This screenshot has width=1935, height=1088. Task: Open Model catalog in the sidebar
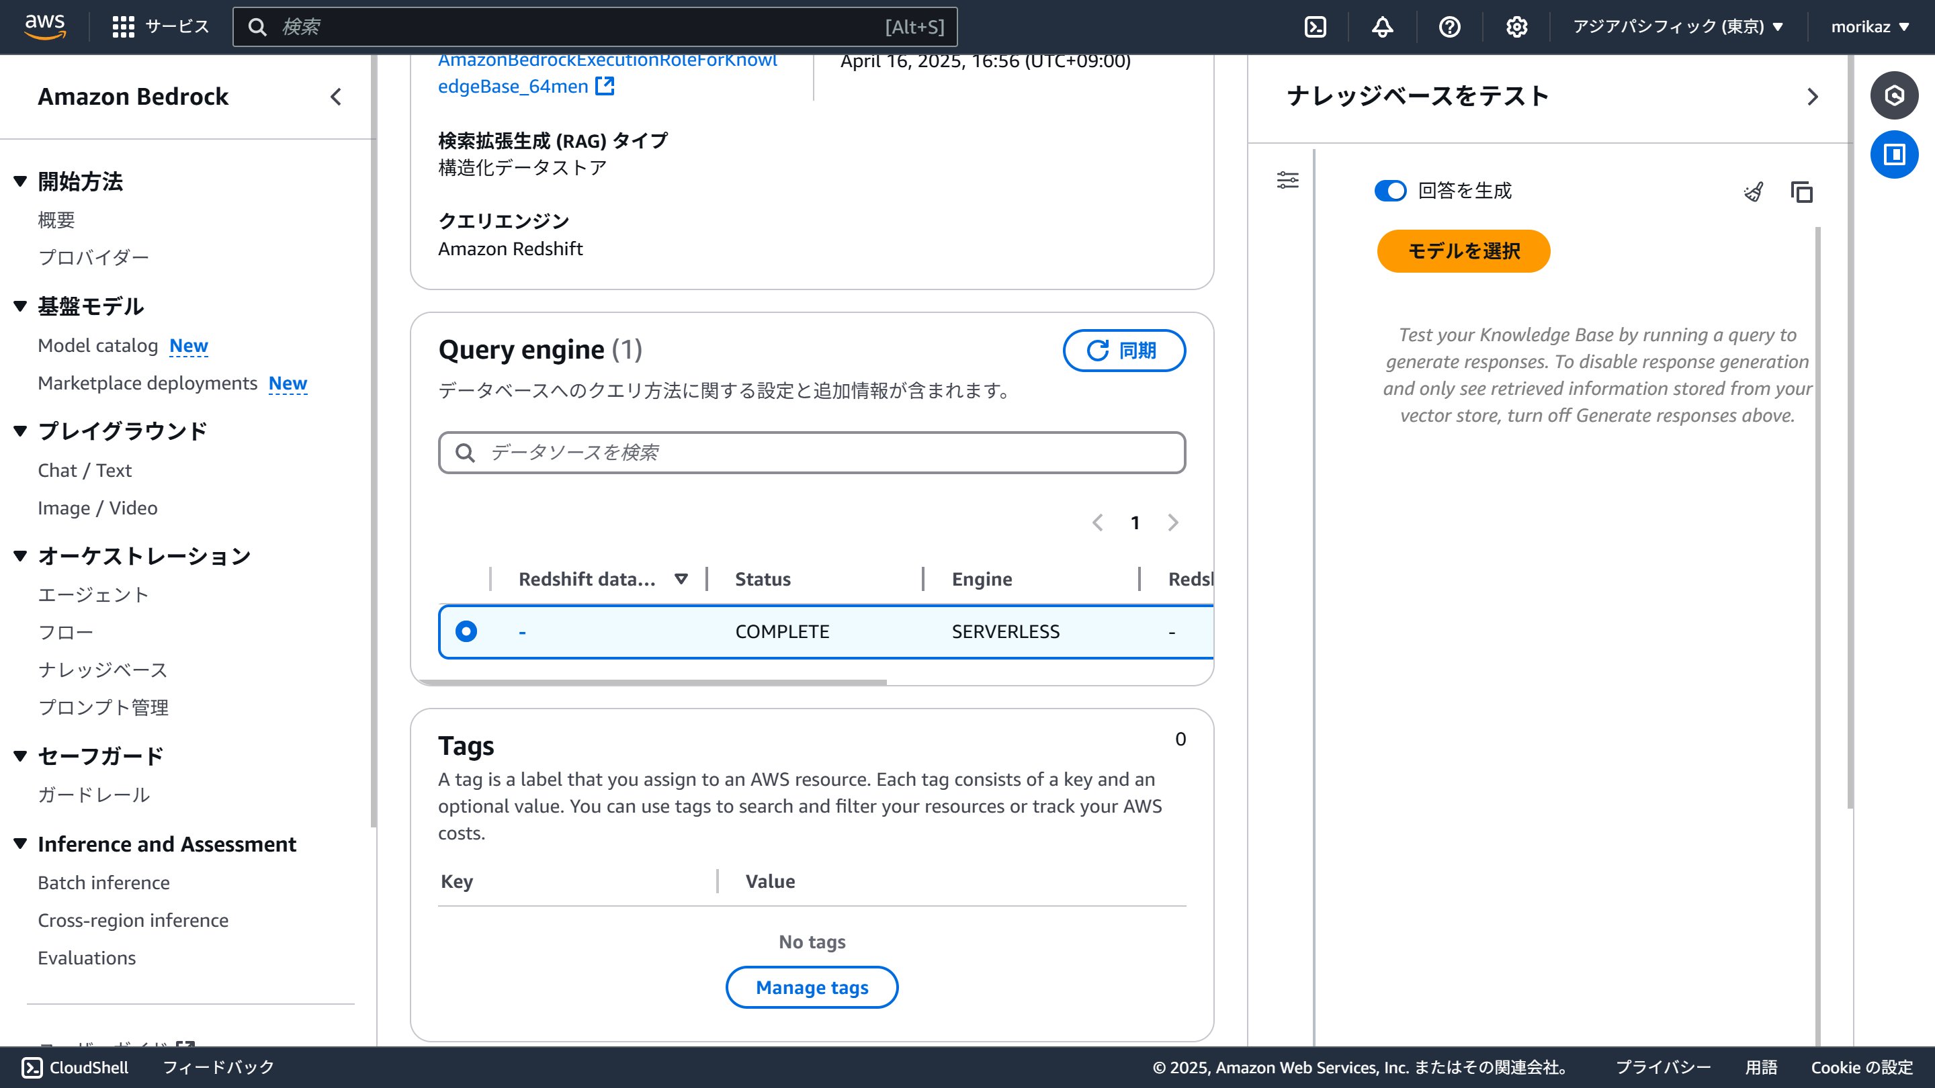(x=97, y=345)
